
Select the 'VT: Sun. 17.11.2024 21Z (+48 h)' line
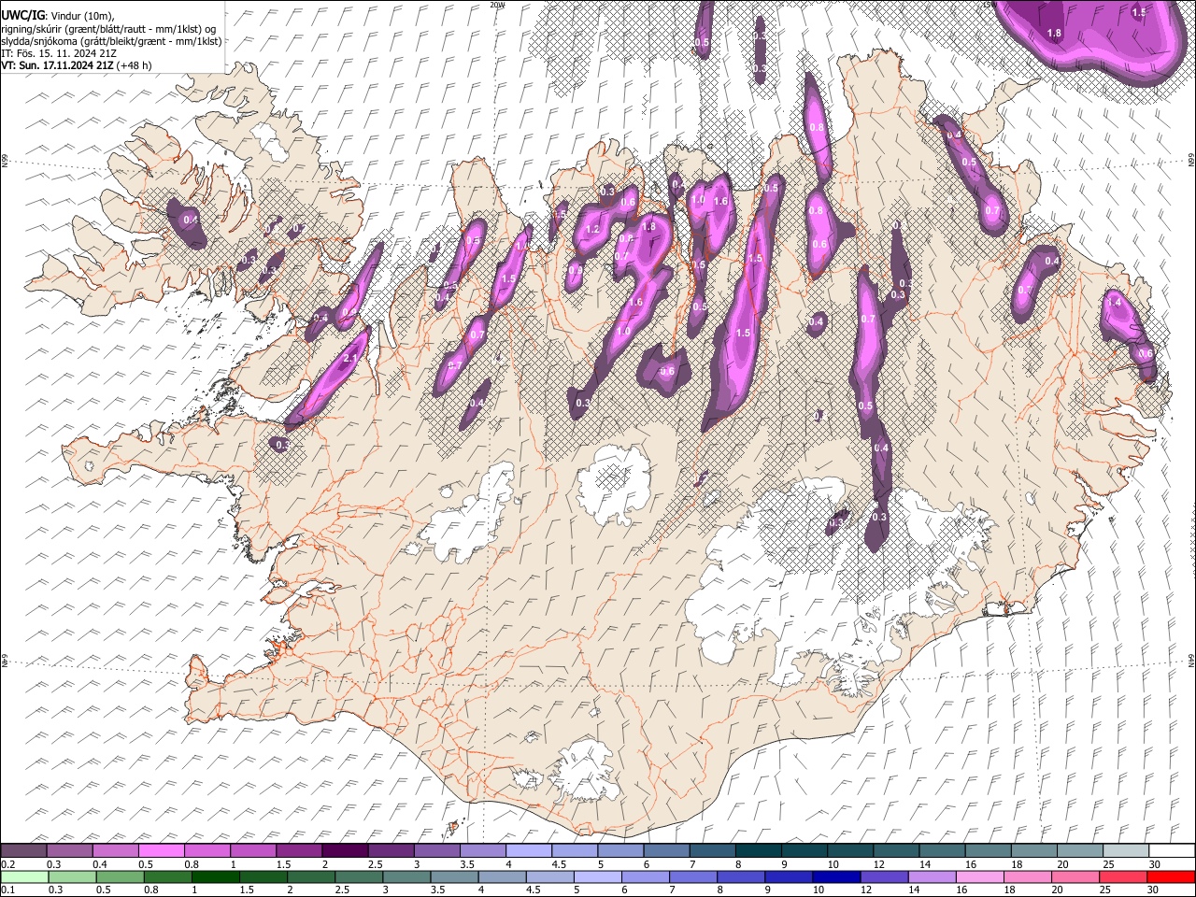pyautogui.click(x=76, y=65)
